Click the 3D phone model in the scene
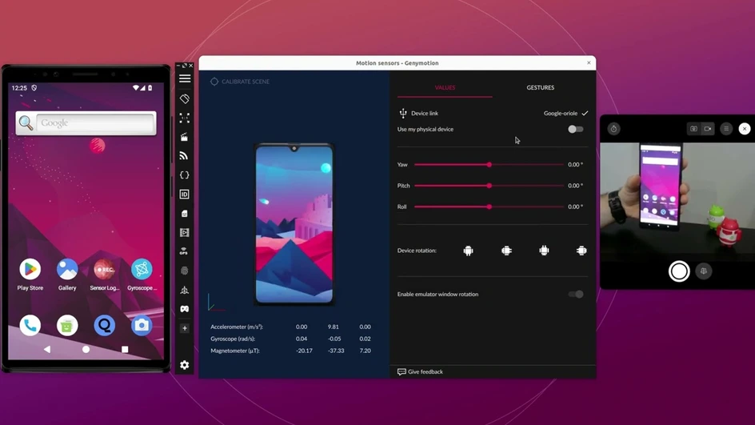 tap(294, 224)
